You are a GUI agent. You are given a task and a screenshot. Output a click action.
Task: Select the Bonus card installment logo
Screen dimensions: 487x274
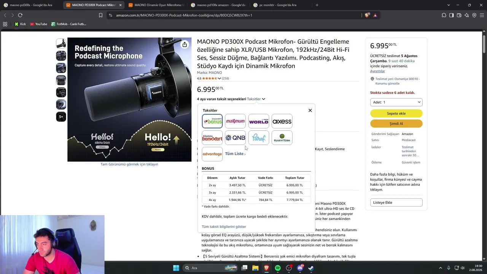click(212, 121)
